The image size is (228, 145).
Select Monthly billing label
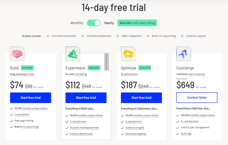[x=77, y=23]
